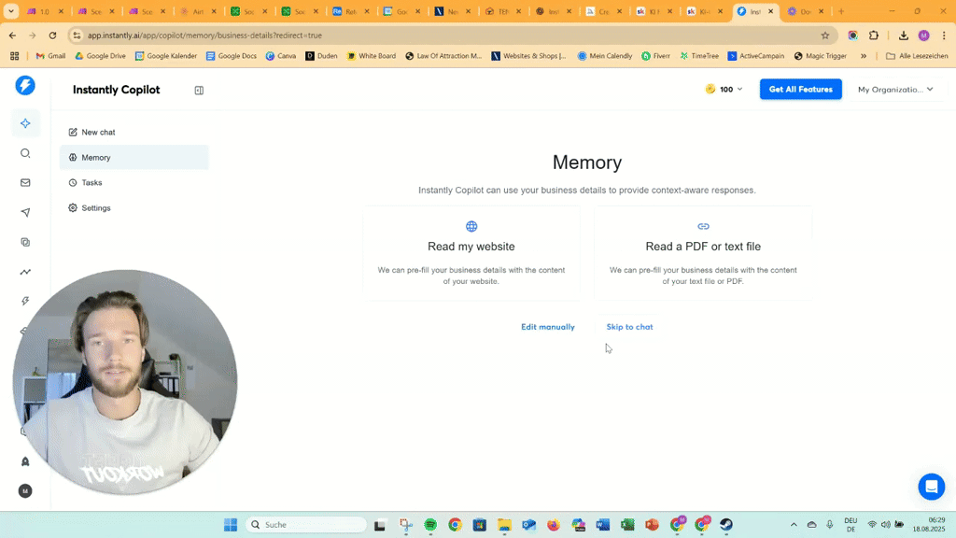Open the Chrome profile avatar M

(x=923, y=35)
